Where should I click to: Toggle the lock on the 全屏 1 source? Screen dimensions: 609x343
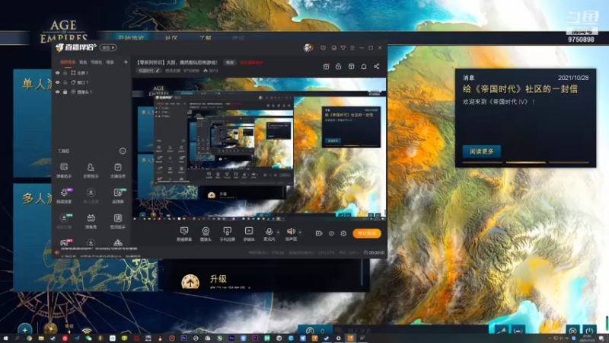65,72
